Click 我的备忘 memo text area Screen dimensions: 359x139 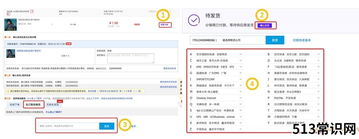[x=130, y=58]
